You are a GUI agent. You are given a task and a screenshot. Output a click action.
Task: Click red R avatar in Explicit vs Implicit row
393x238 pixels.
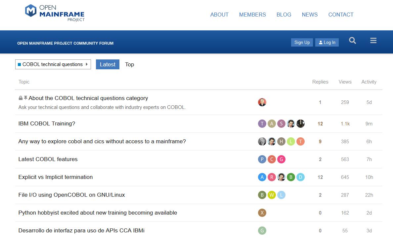pyautogui.click(x=272, y=177)
